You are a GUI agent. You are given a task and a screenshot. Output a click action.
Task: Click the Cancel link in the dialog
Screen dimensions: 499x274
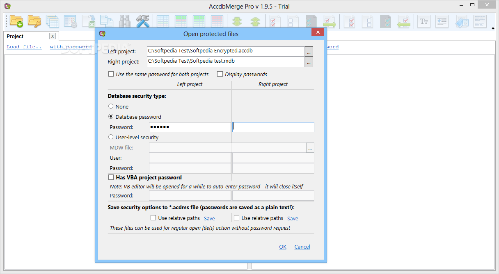click(x=302, y=247)
